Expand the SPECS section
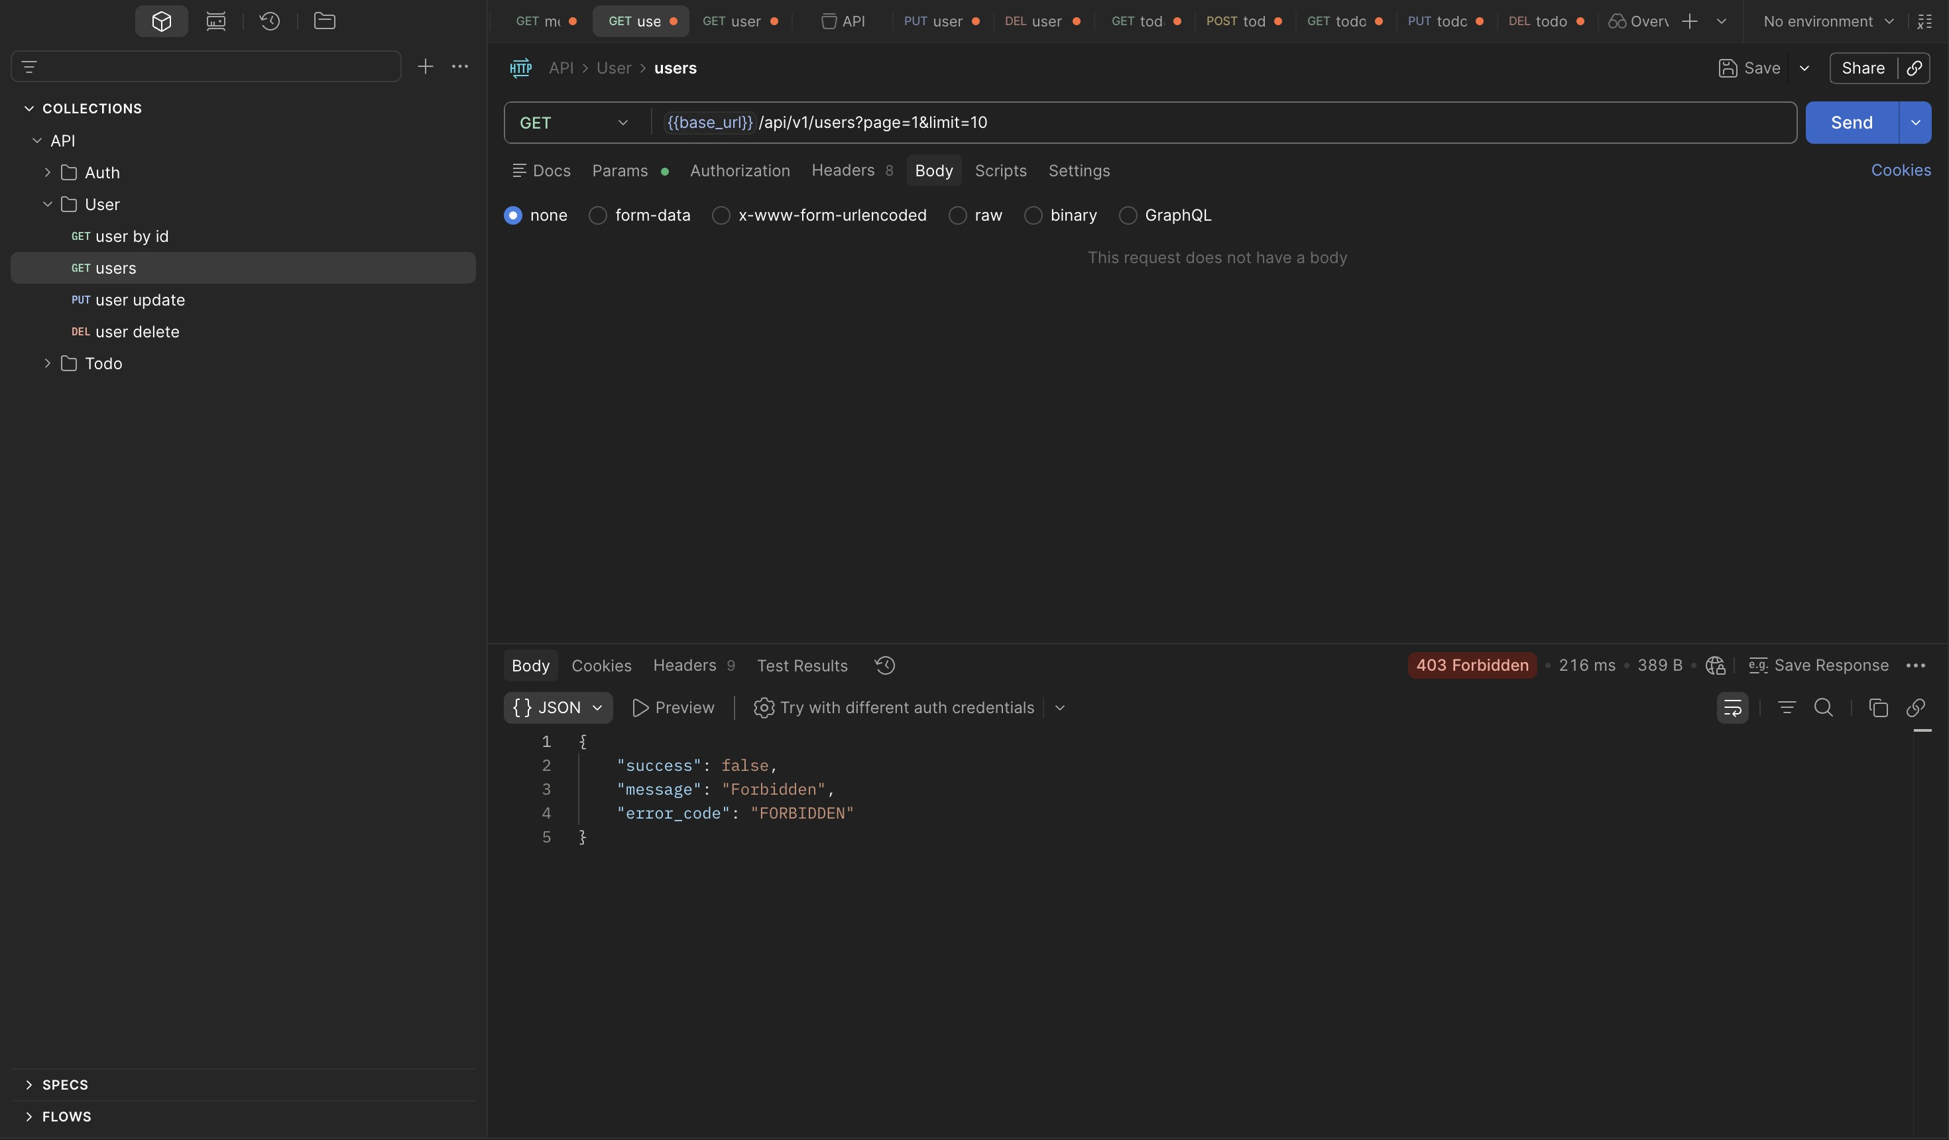1949x1140 pixels. (x=29, y=1084)
